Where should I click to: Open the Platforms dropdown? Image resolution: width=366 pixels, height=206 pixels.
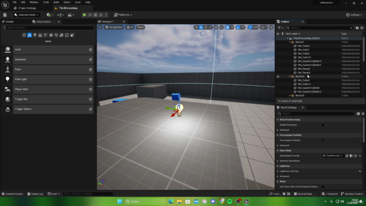pyautogui.click(x=123, y=15)
